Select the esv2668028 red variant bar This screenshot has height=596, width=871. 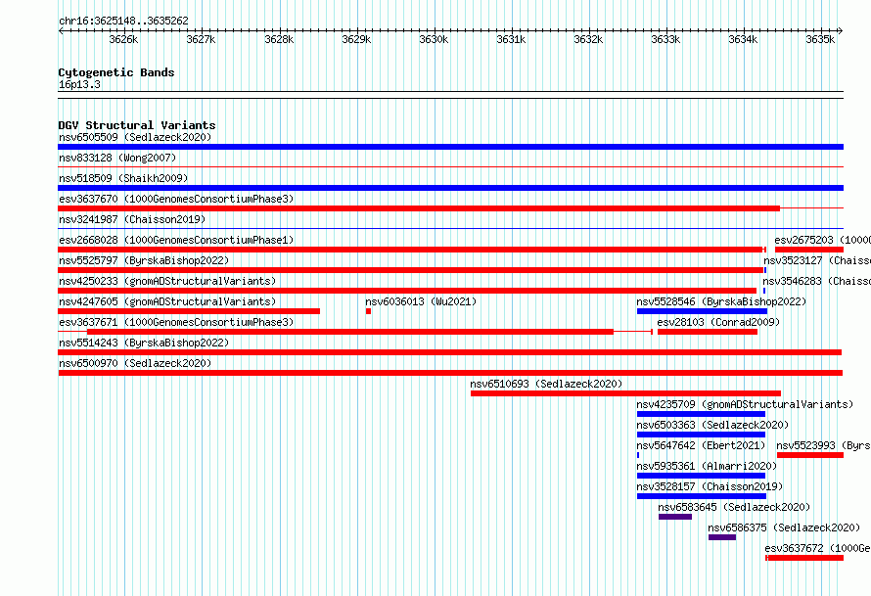click(410, 250)
